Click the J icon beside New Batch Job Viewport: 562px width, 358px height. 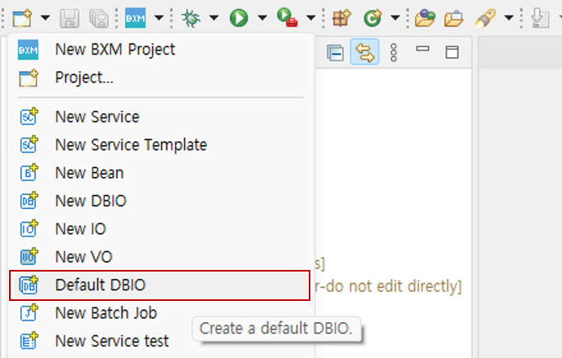tap(29, 312)
